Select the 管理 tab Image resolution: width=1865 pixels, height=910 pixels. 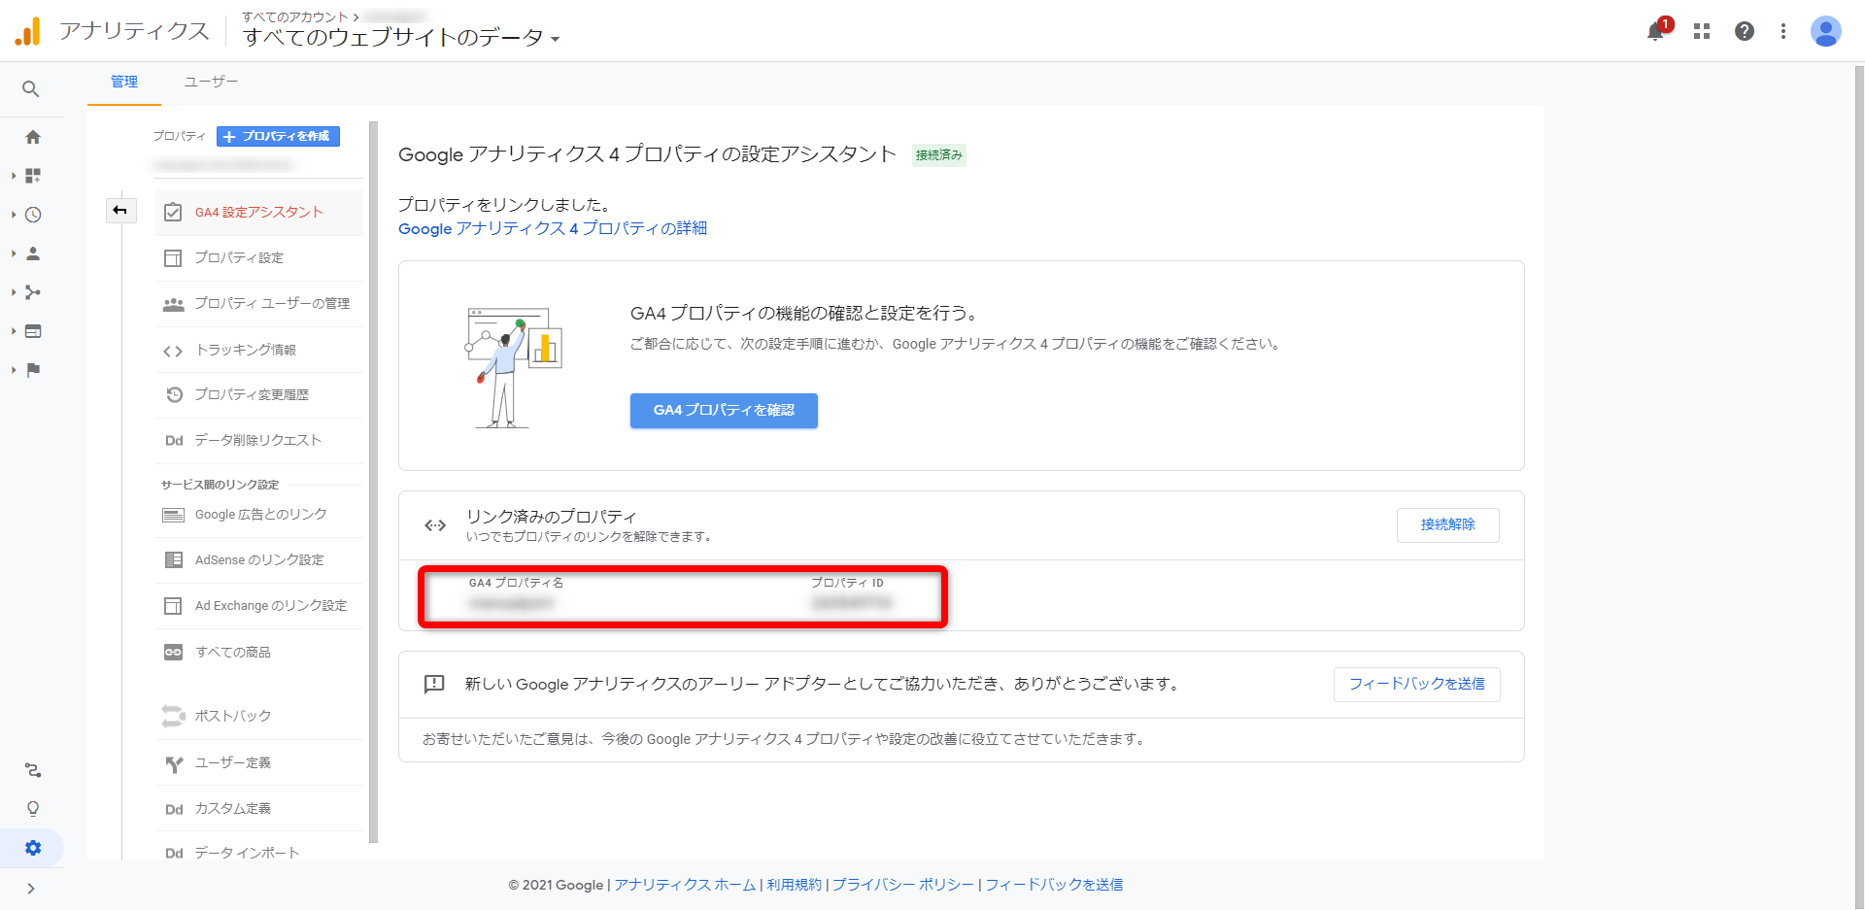124,82
